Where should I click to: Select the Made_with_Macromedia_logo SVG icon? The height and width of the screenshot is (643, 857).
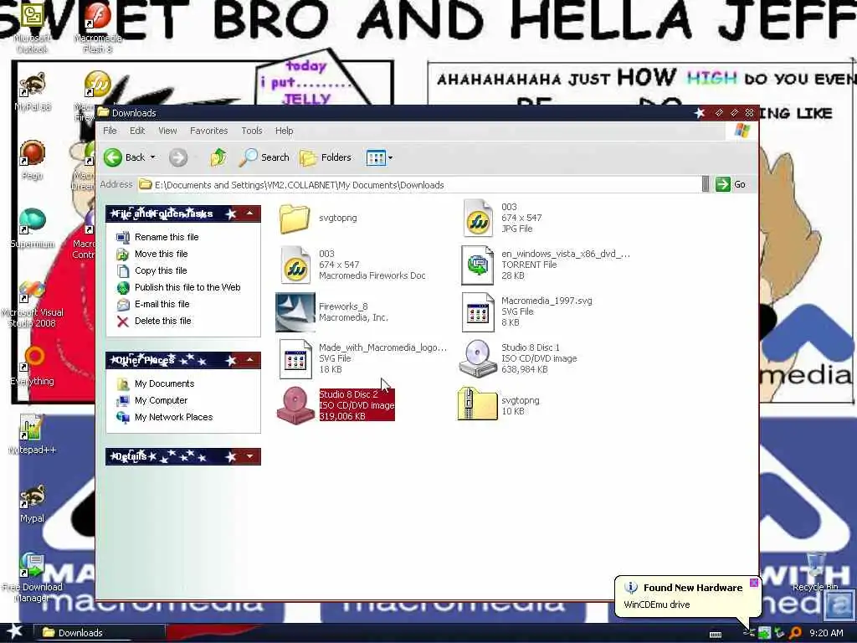(x=295, y=358)
